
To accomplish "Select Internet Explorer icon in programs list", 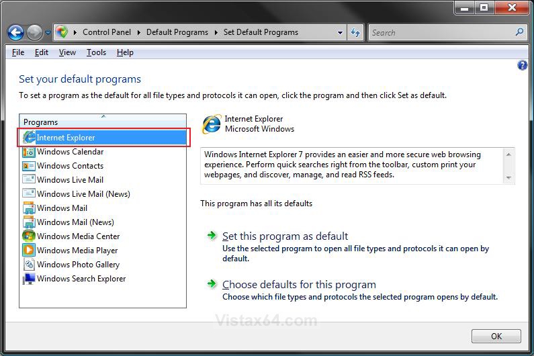I will tap(30, 137).
